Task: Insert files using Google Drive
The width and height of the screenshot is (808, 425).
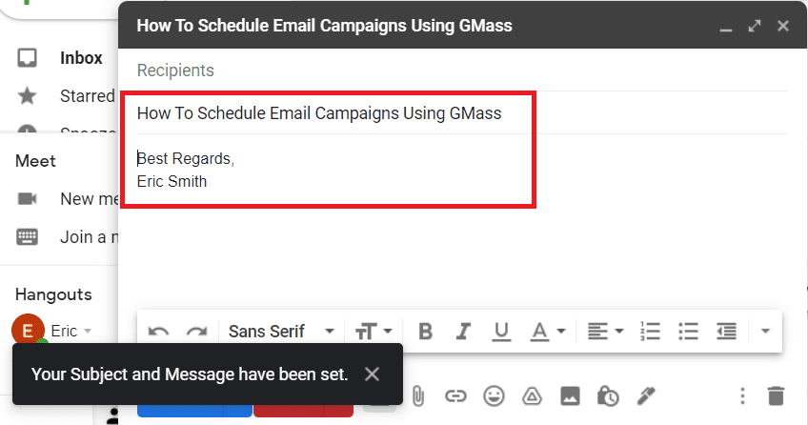Action: (532, 395)
